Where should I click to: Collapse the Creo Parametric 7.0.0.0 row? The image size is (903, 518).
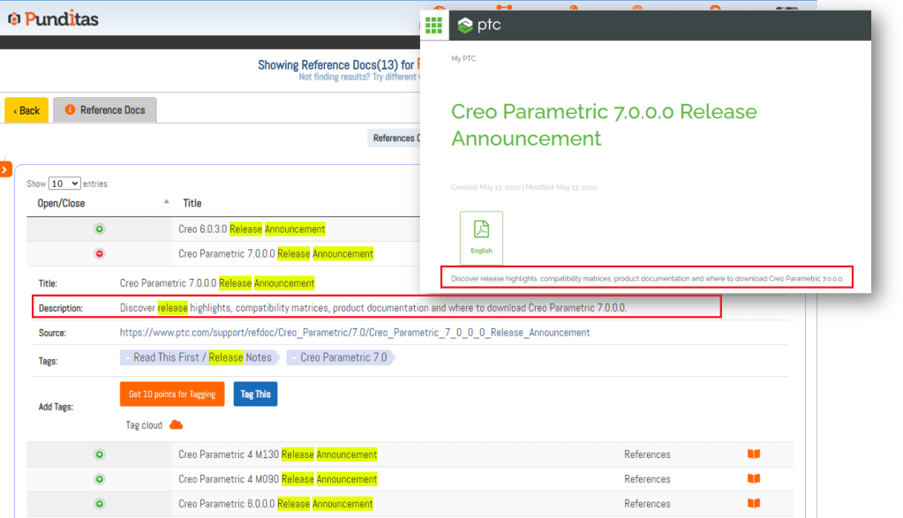[x=100, y=254]
